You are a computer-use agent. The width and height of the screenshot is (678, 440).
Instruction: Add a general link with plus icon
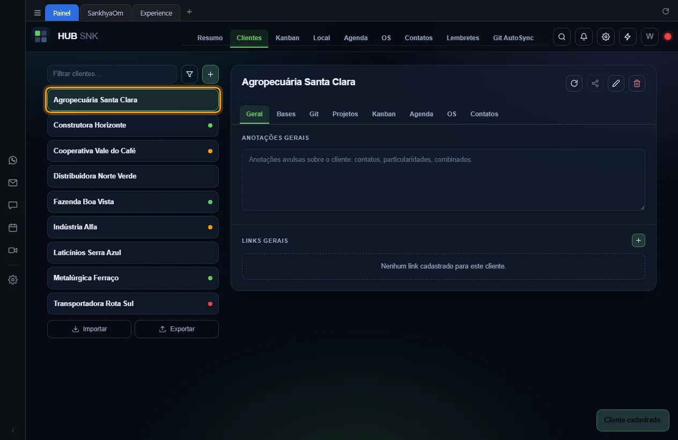[x=638, y=241]
